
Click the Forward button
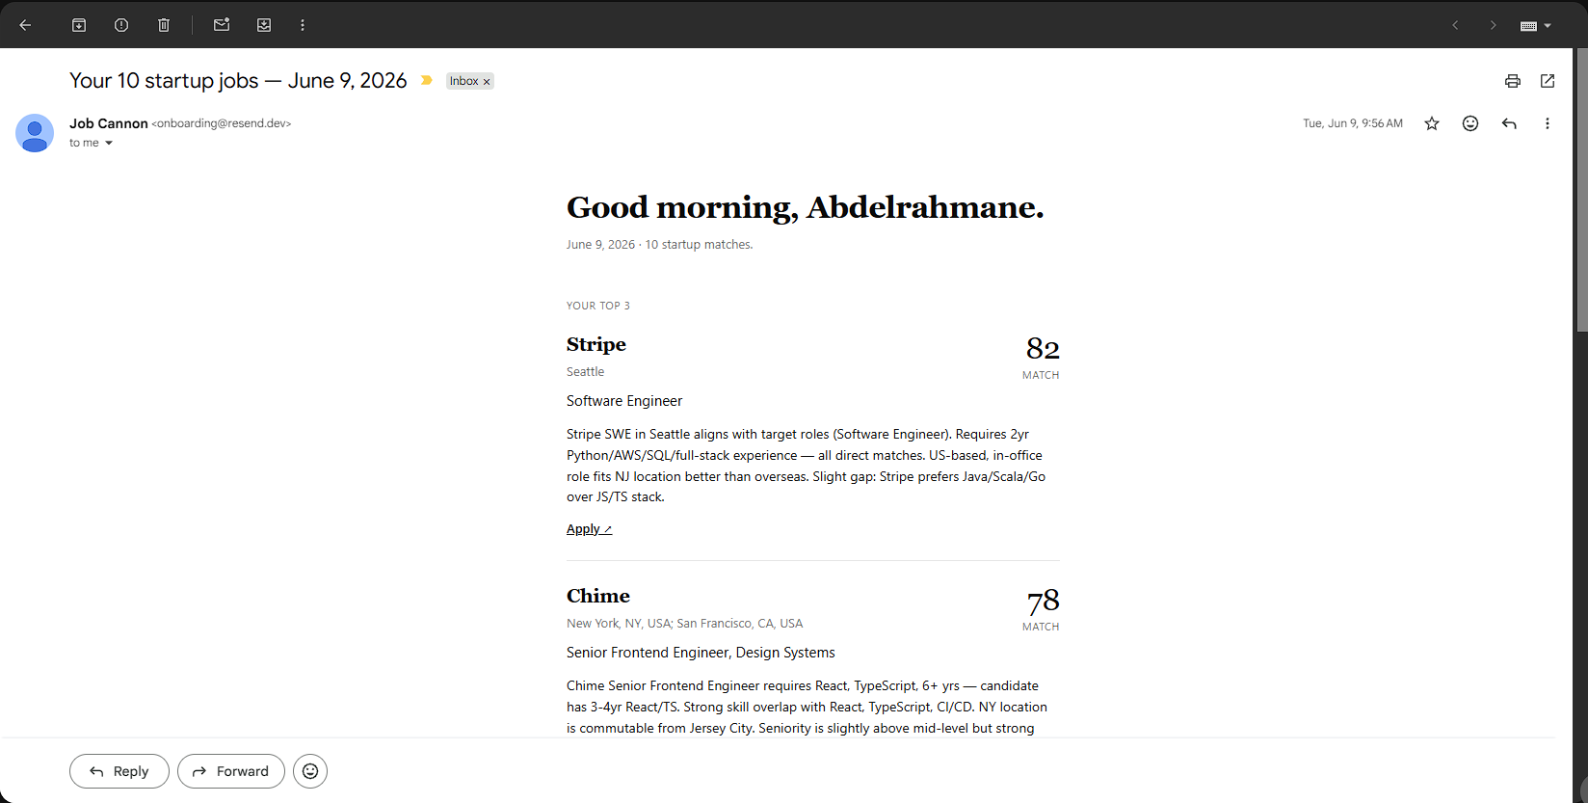[231, 771]
